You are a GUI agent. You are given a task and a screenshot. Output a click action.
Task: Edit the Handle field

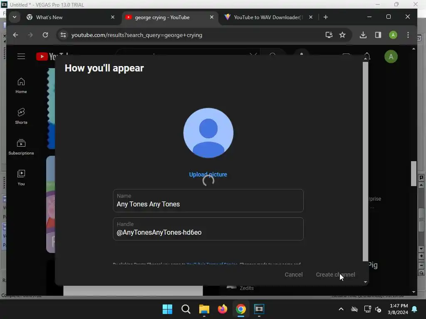click(208, 229)
